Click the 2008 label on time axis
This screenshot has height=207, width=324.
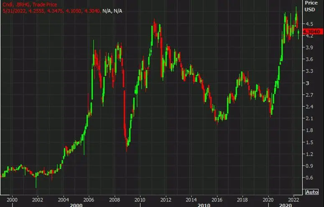pos(114,200)
